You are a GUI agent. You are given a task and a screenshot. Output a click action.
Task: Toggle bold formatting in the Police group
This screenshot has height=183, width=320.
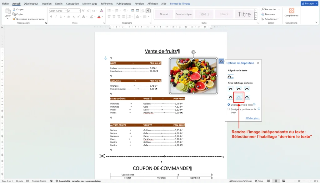[x=51, y=17]
